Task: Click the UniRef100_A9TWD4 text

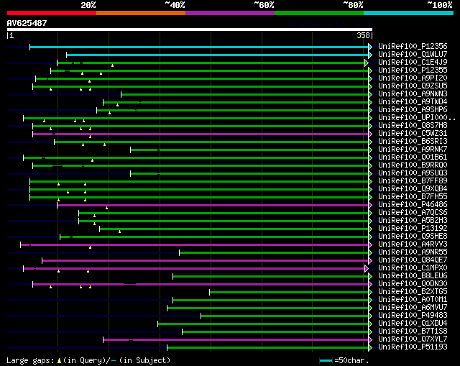Action: pyautogui.click(x=413, y=102)
